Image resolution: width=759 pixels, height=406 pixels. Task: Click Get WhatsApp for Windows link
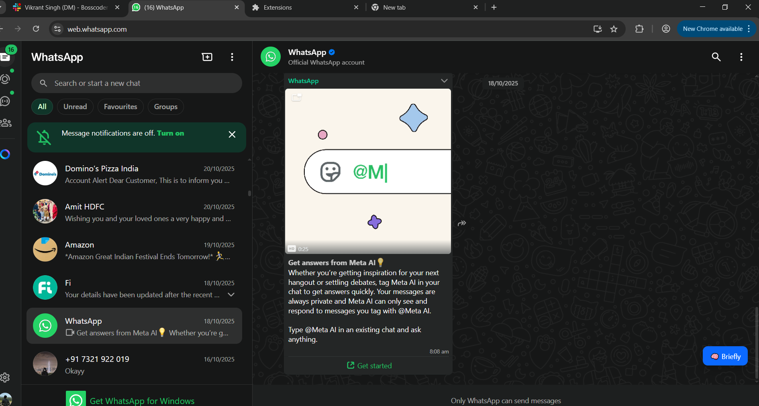tap(142, 401)
